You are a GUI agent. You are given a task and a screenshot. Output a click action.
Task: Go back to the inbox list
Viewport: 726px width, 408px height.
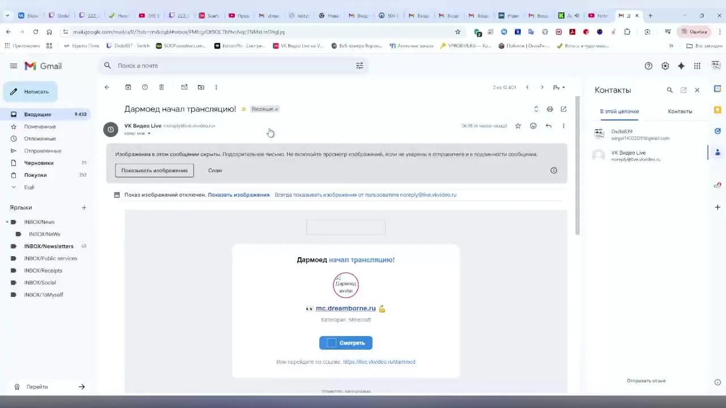coord(107,87)
